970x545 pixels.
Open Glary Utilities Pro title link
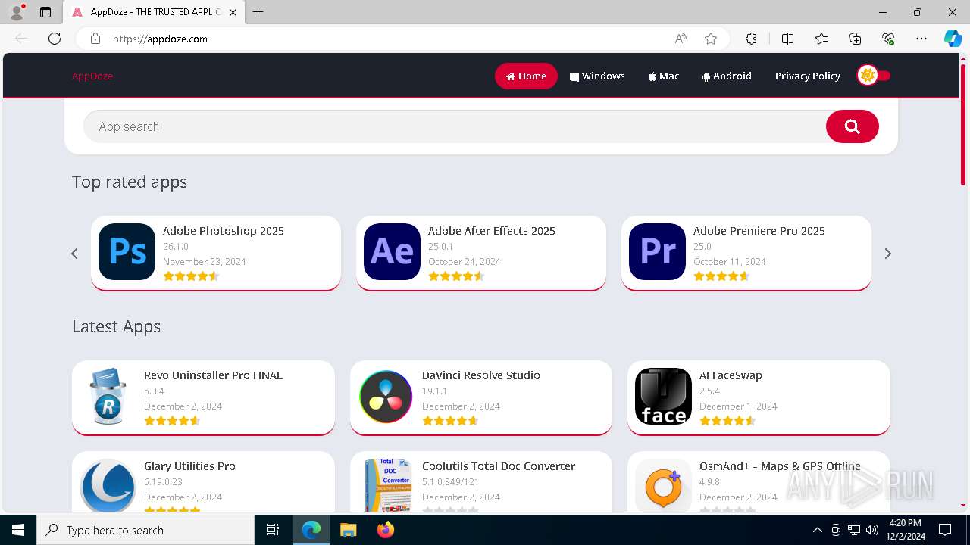point(189,466)
